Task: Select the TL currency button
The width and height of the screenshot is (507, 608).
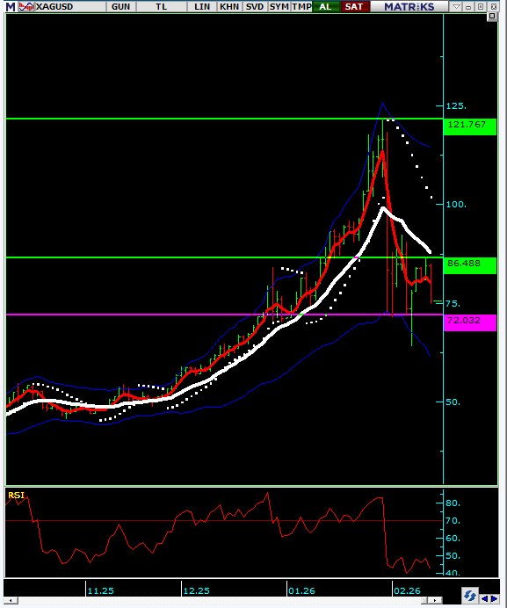Action: tap(162, 7)
